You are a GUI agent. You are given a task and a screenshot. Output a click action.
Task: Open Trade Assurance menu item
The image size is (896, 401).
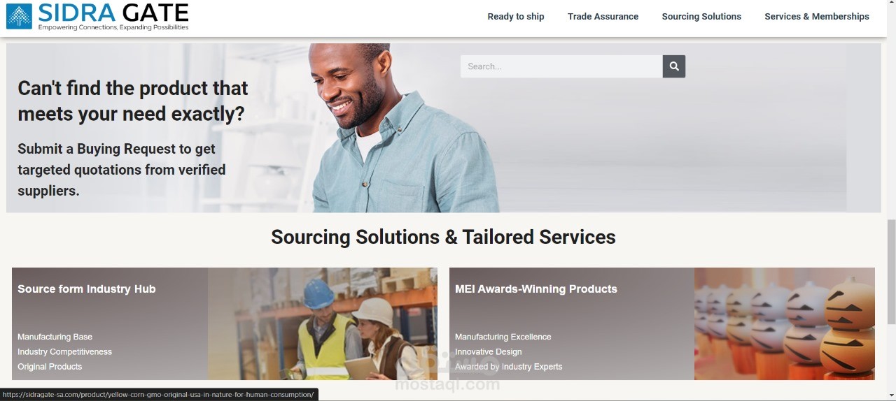point(603,17)
